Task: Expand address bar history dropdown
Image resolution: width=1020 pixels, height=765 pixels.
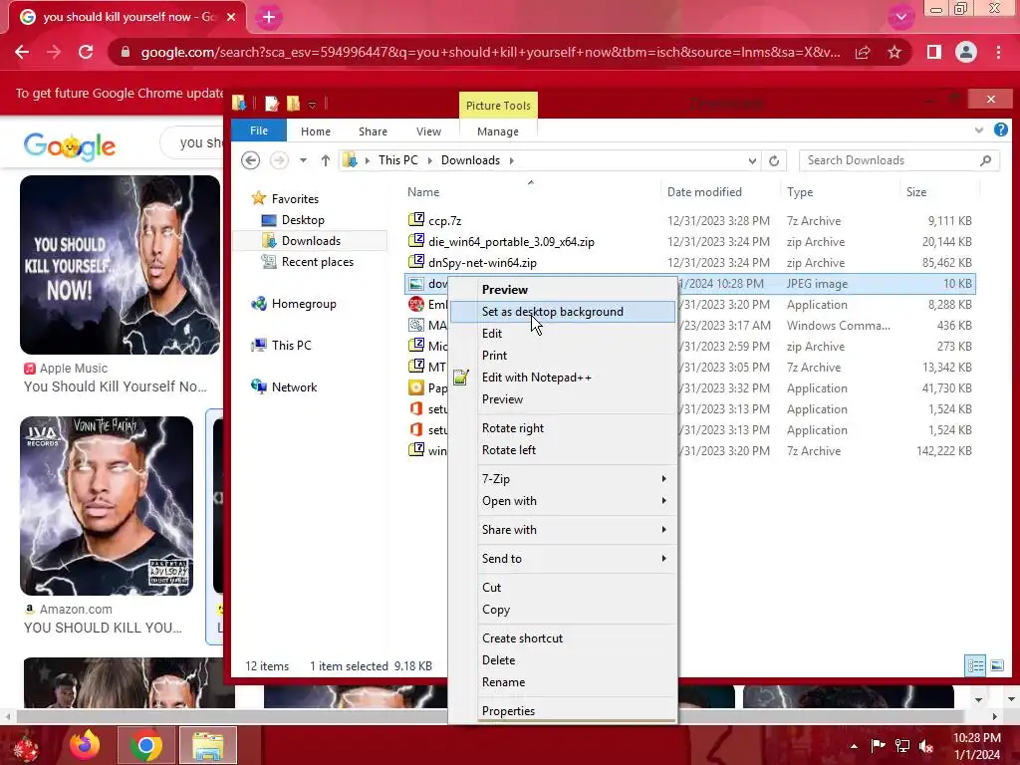Action: 752,160
